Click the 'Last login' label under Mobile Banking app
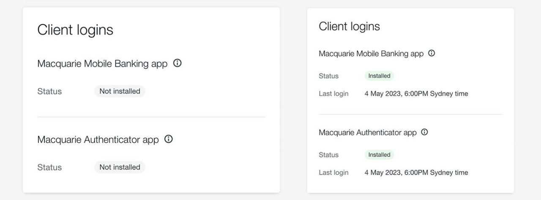This screenshot has height=200, width=541. click(x=333, y=94)
